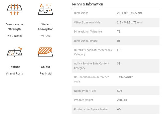The width and height of the screenshot is (163, 118).
Task: Select the Dimensions row
Action: [x=116, y=13]
